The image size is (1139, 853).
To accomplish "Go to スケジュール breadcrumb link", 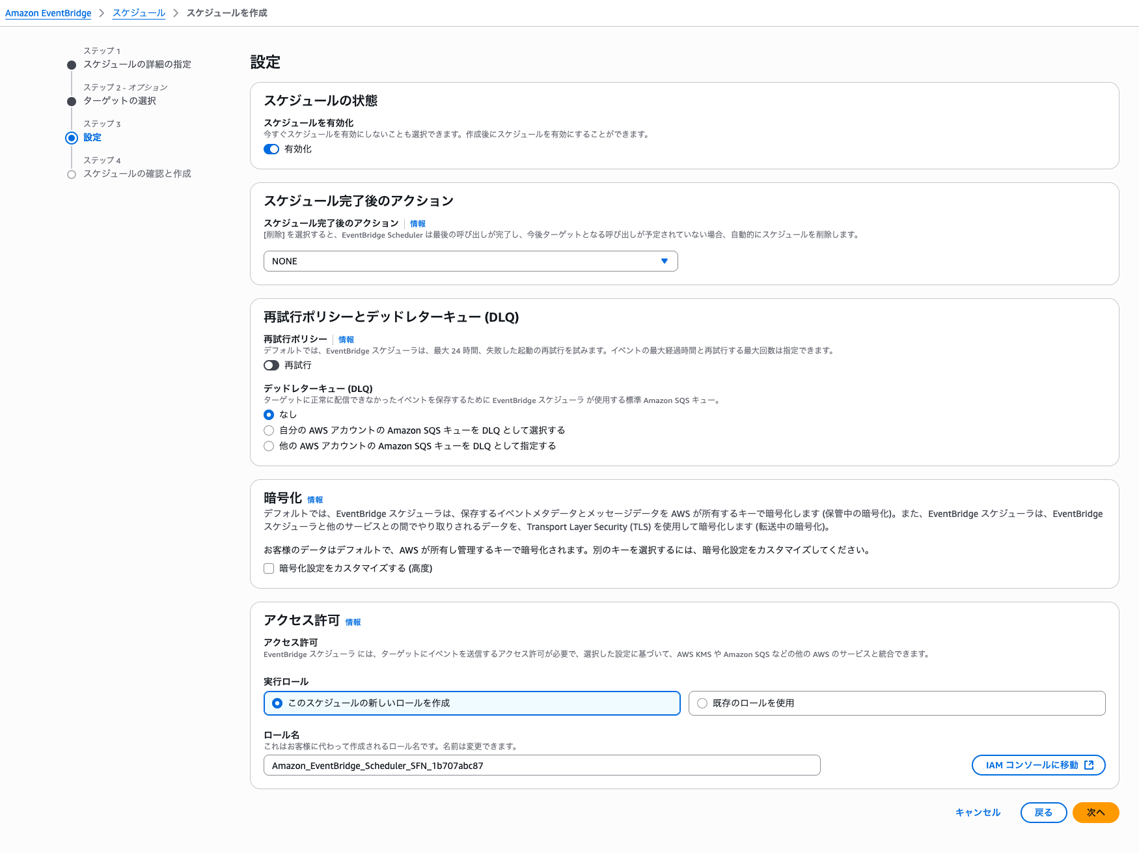I will (x=139, y=13).
